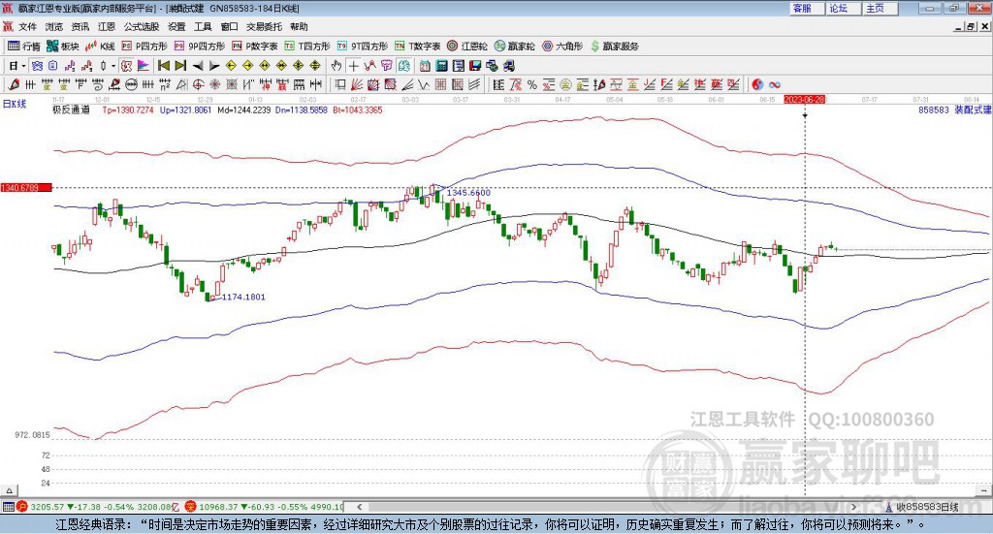Open the 六角形 hexagon tool
This screenshot has width=993, height=534.
tap(562, 47)
